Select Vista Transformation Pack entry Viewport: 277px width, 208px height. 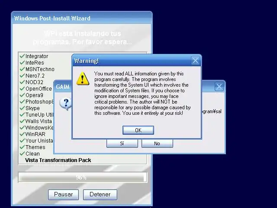tap(58, 160)
